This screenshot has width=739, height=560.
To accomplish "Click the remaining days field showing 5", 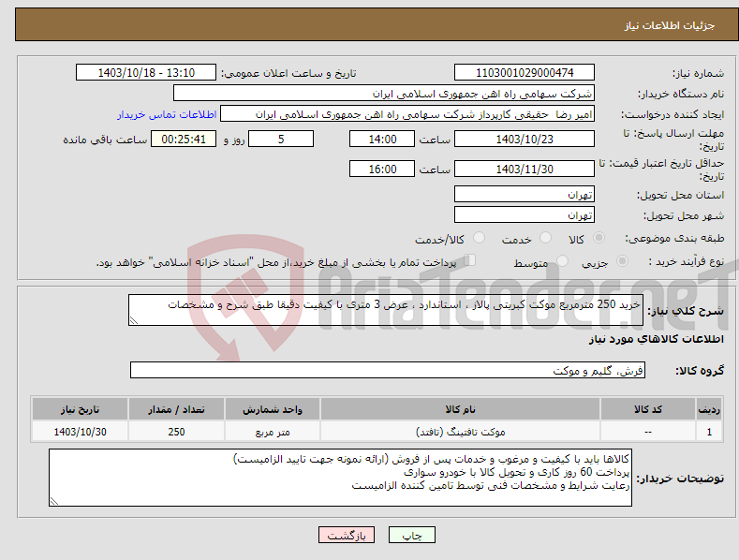I will tap(281, 139).
